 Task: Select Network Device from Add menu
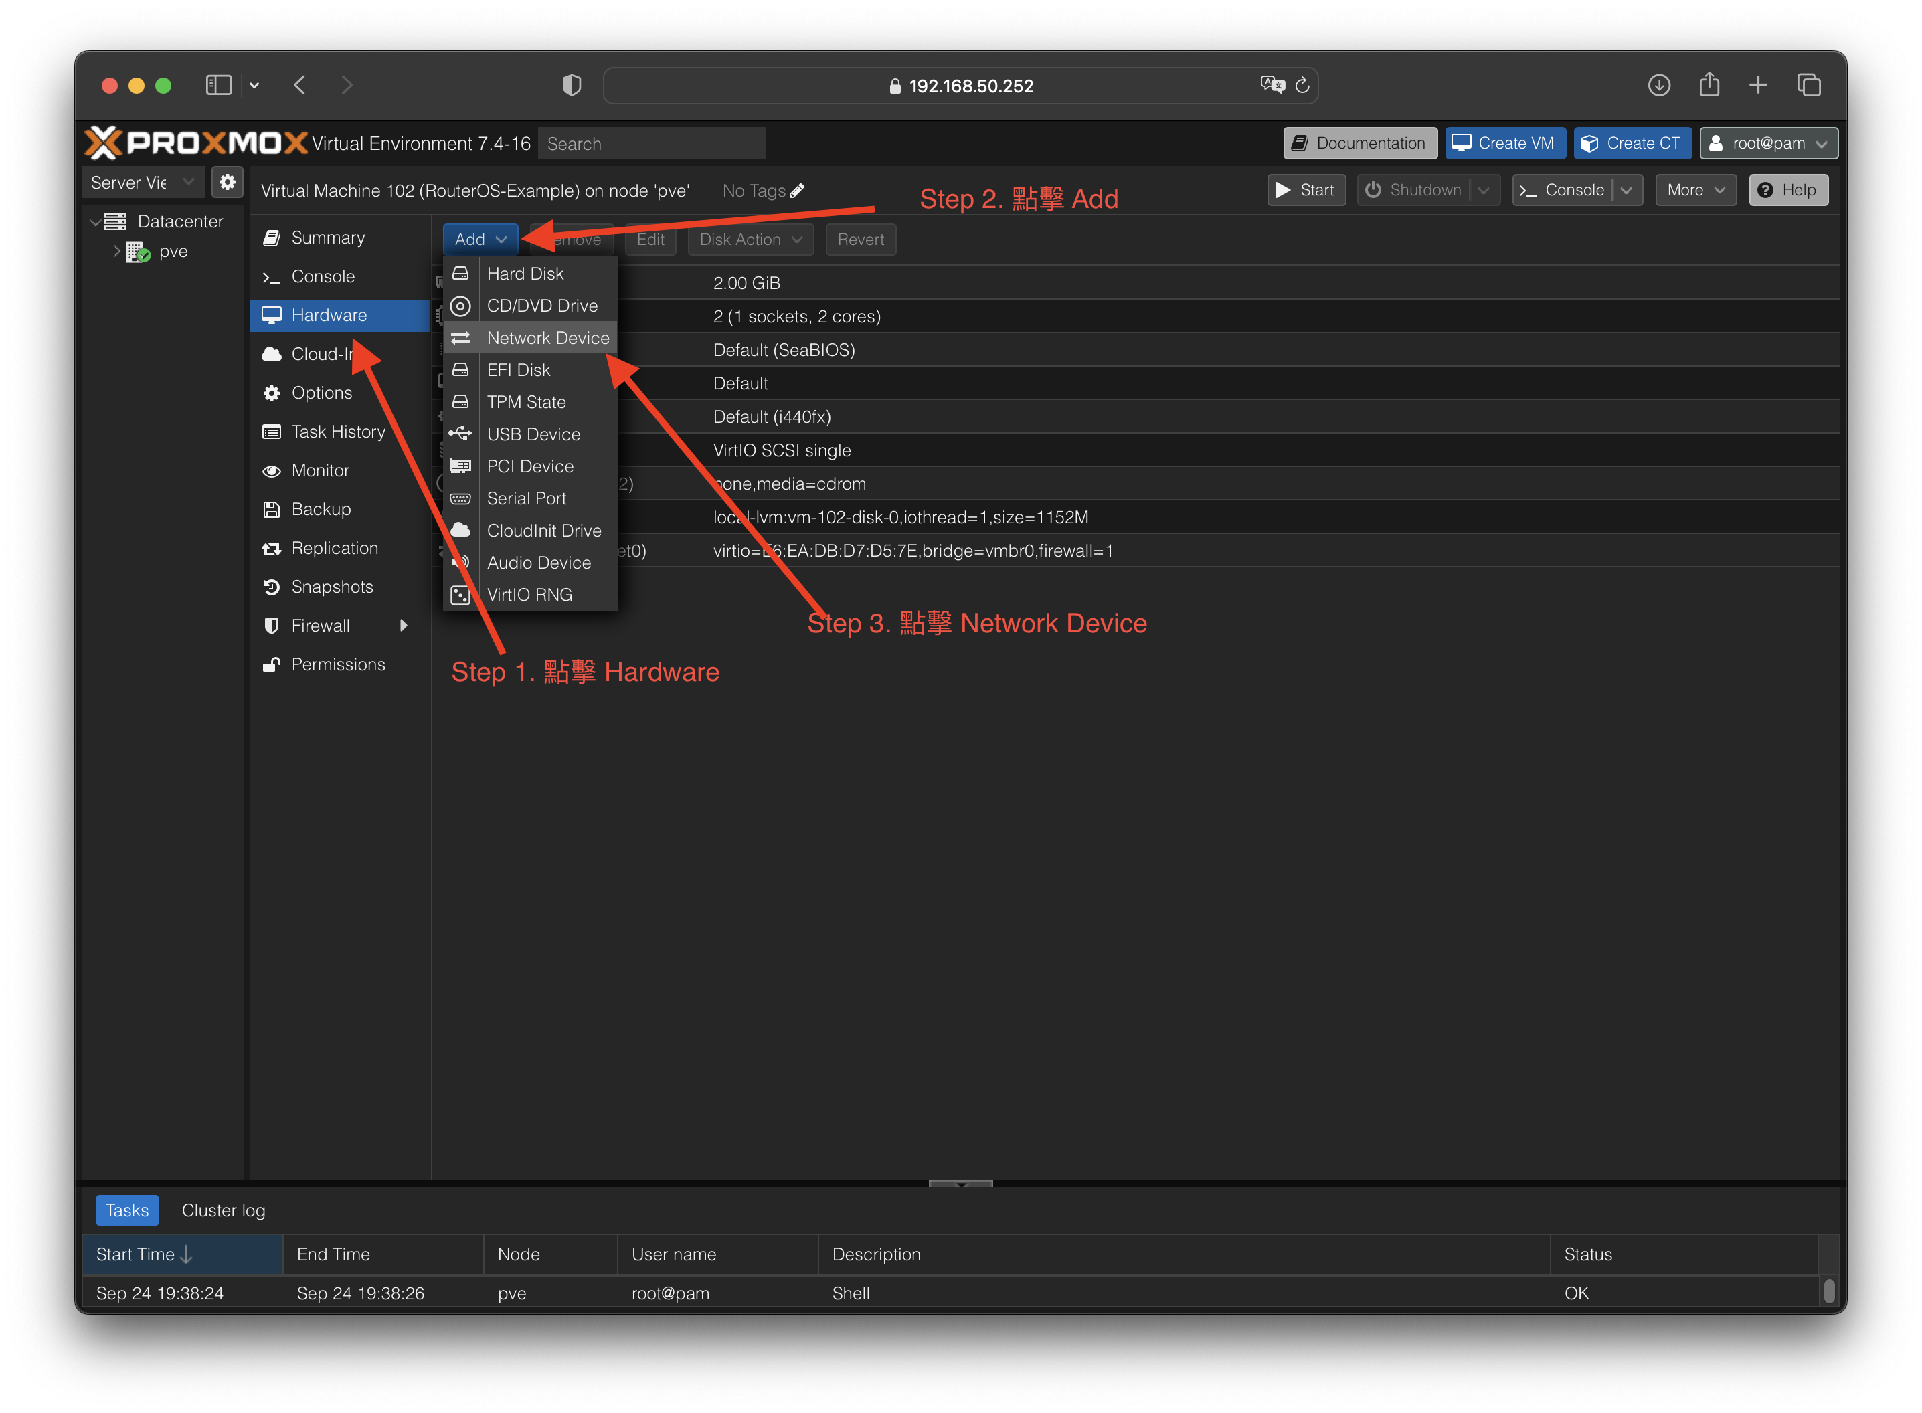pos(547,338)
